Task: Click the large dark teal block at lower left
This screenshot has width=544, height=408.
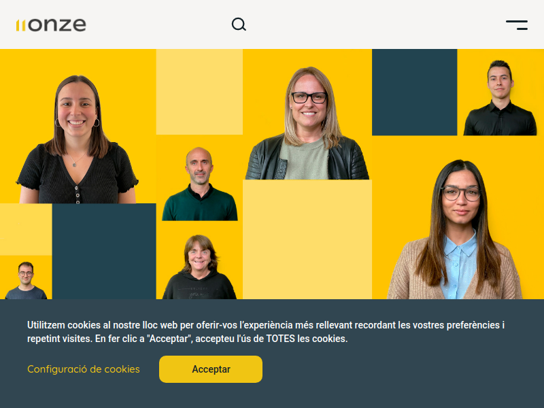Action: [x=104, y=251]
